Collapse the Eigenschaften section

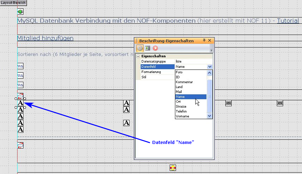tap(138, 56)
